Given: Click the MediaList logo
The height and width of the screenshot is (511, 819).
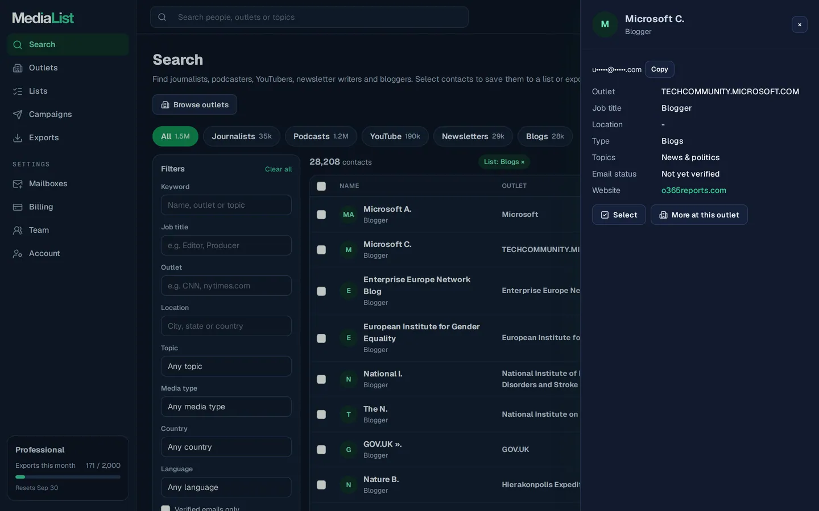Looking at the screenshot, I should 43,18.
